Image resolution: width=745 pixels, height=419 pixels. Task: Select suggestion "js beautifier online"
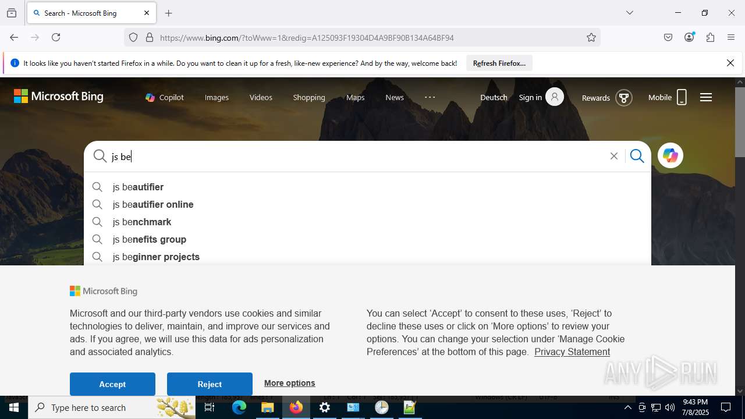point(367,204)
